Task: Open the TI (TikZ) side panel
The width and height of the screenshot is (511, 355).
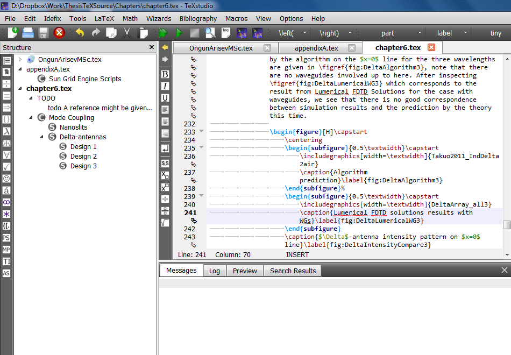Action: point(6,261)
